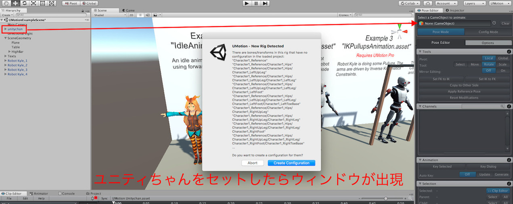Collapse the Tools section
The width and height of the screenshot is (513, 204).
click(x=420, y=51)
